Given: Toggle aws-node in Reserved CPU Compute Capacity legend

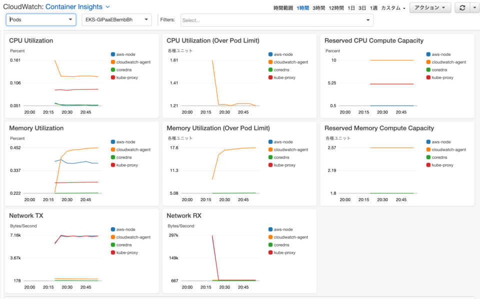Looking at the screenshot, I should 438,54.
